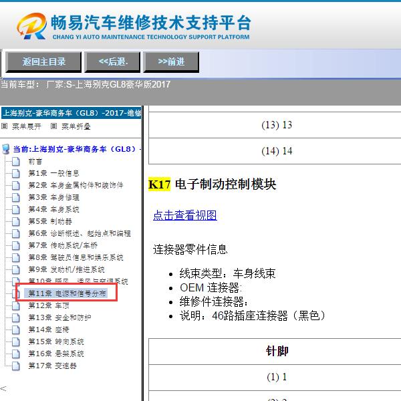Select 第7章 传动系统/车桥
This screenshot has height=401, width=401.
point(63,245)
